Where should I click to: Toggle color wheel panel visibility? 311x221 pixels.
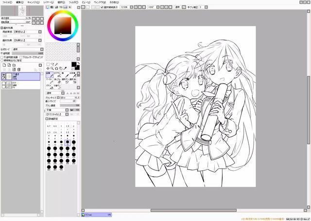pos(48,7)
